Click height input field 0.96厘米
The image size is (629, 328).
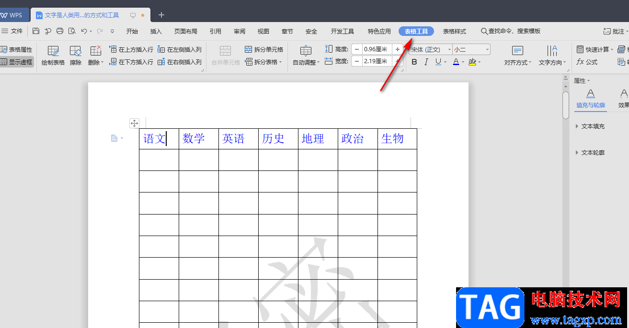(377, 49)
